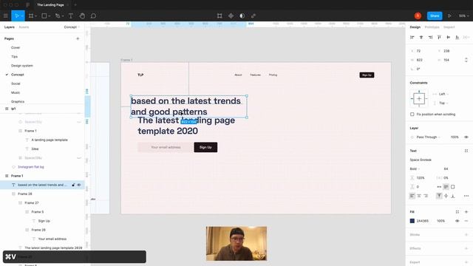Open Pass Through blend mode dropdown

pos(429,137)
